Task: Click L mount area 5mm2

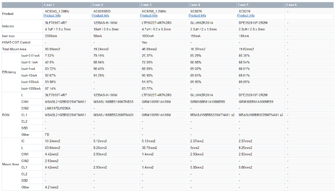Action: (x=195, y=148)
